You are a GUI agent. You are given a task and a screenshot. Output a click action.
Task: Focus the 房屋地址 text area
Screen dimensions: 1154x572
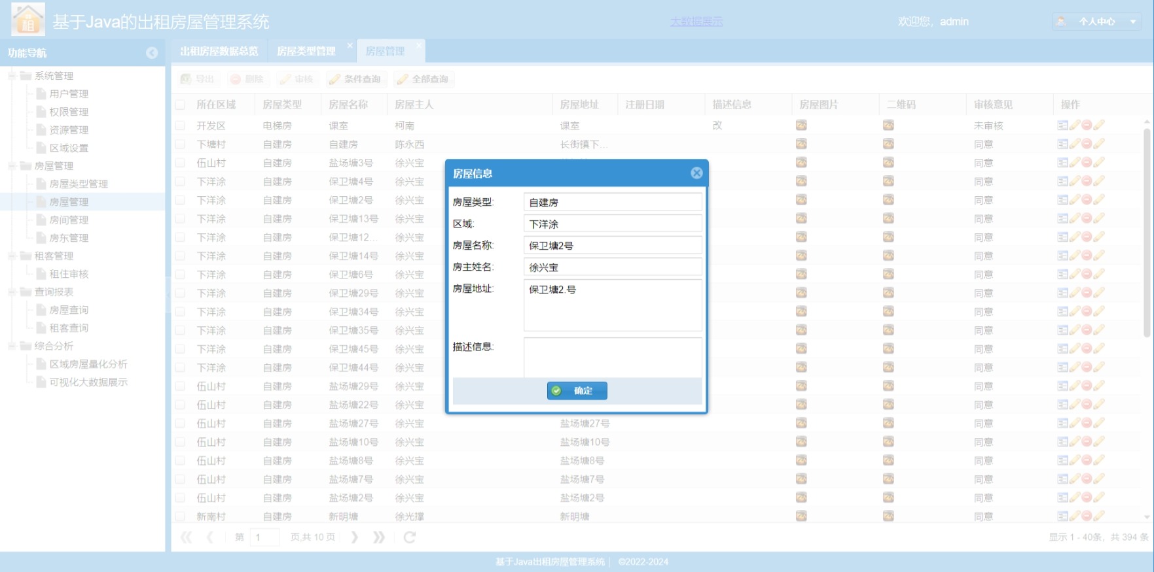point(613,305)
